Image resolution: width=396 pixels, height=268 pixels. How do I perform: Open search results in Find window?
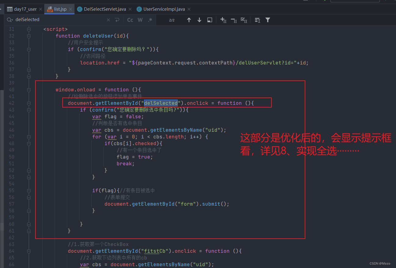pyautogui.click(x=210, y=20)
